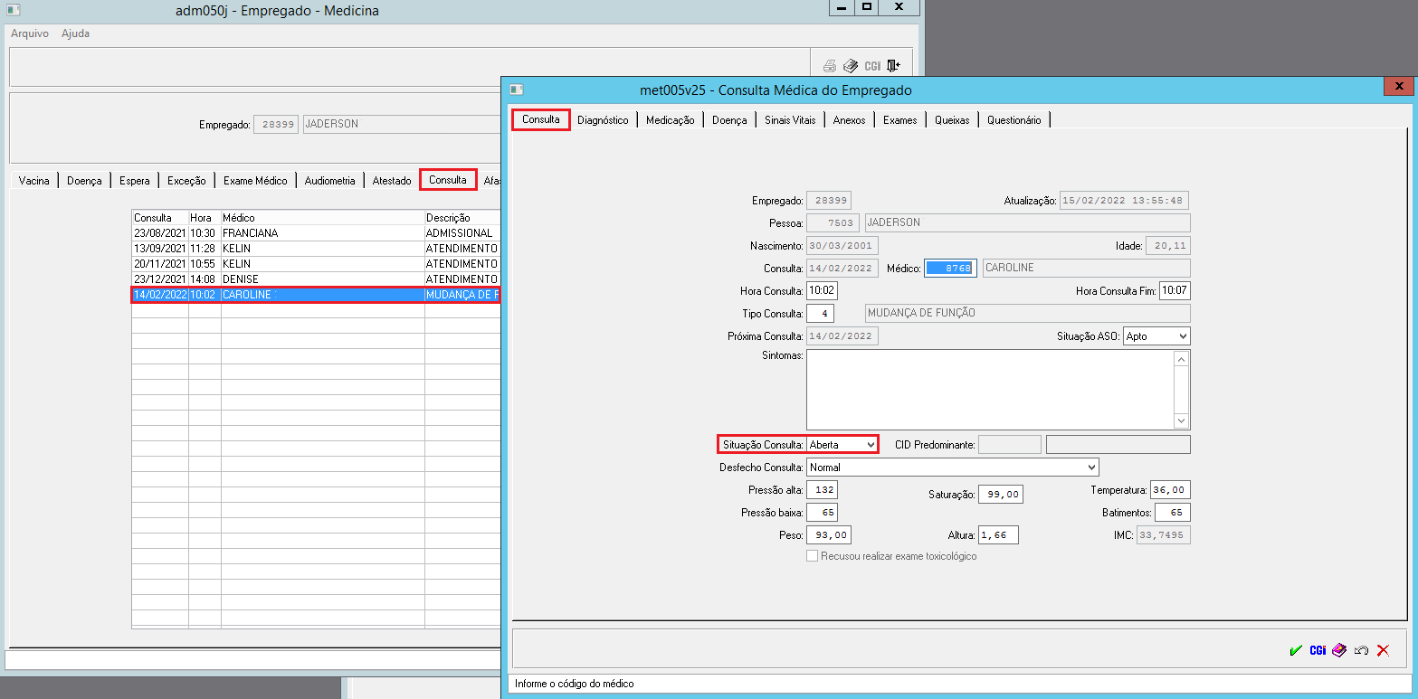Click the grey CGI icon in adm050j toolbar
This screenshot has height=699, width=1418.
coord(872,65)
